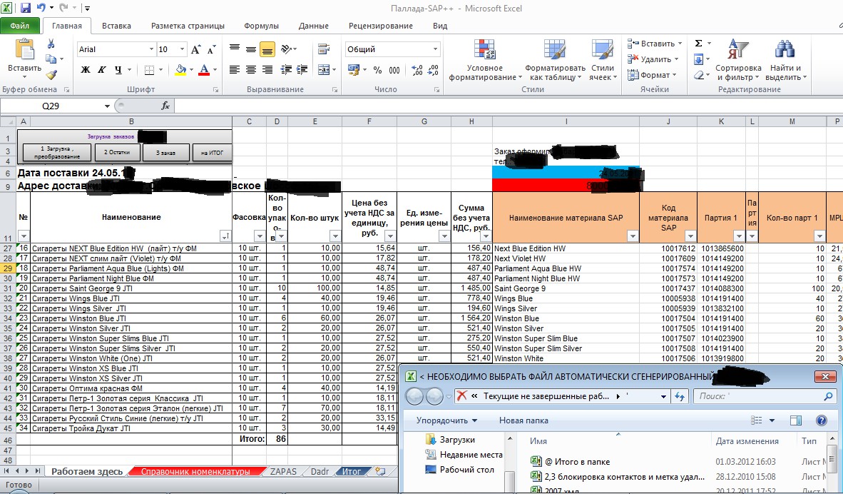Open the font color dropdown arrow

coord(215,70)
